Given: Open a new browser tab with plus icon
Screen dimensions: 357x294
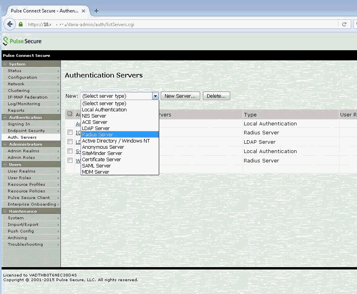Looking at the screenshot, I should point(96,11).
